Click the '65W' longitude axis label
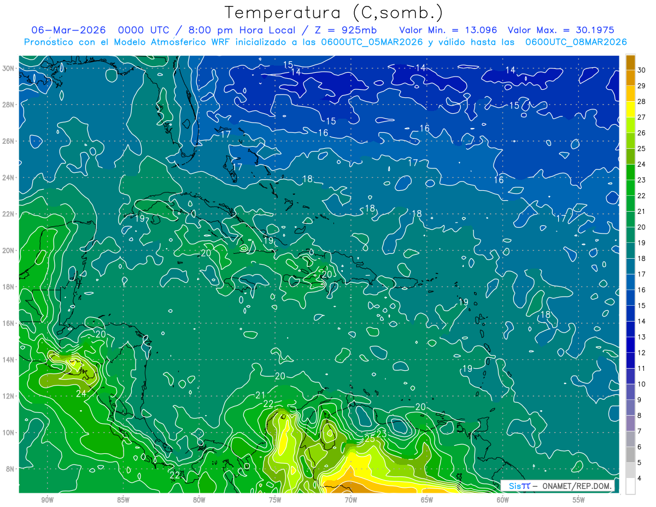Image resolution: width=656 pixels, height=507 pixels. click(x=427, y=500)
